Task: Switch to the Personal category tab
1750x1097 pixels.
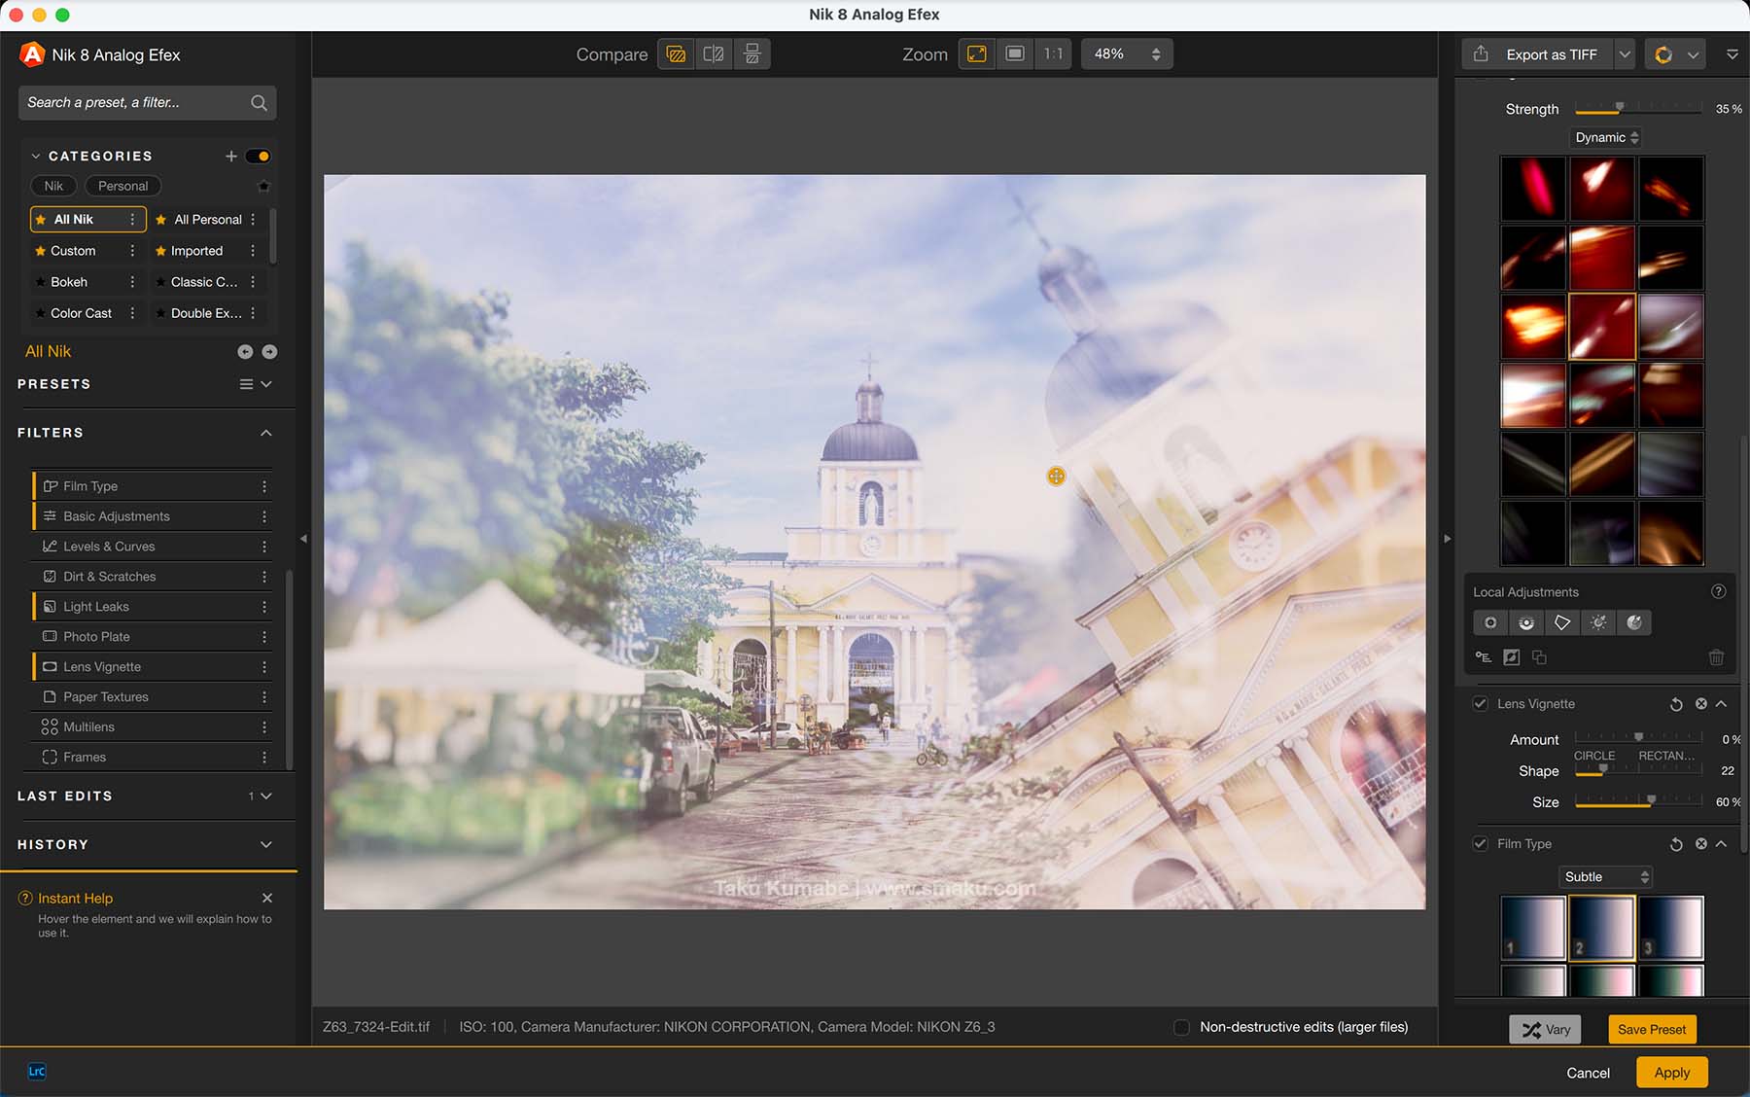Action: click(122, 186)
